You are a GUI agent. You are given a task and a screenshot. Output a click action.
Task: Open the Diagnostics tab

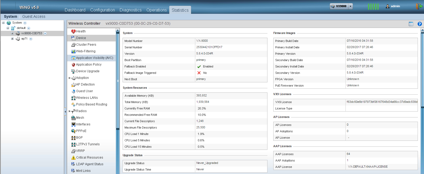[131, 10]
